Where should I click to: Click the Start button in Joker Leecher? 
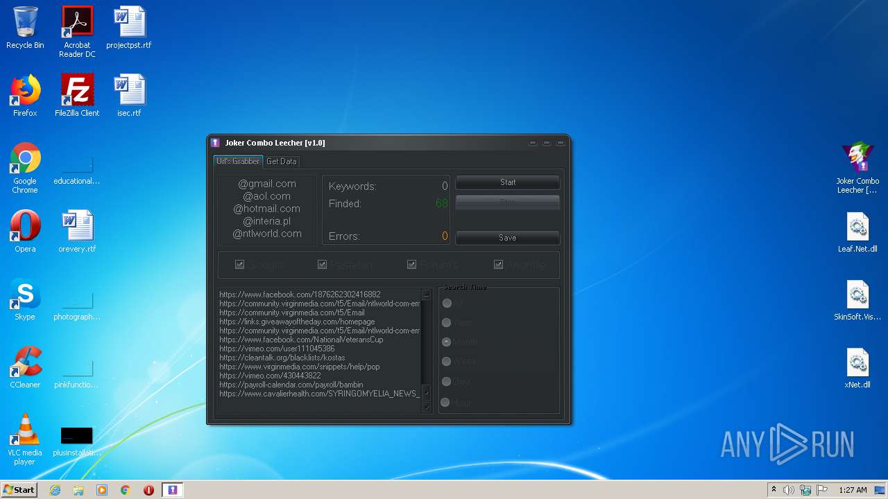508,182
